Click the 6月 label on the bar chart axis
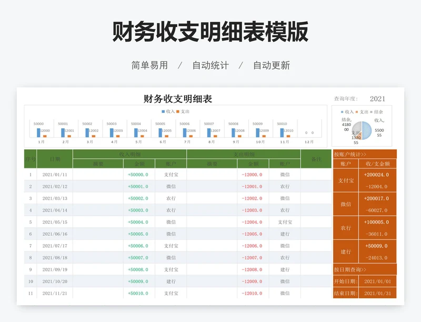Image resolution: width=421 pixels, height=322 pixels. 163,142
